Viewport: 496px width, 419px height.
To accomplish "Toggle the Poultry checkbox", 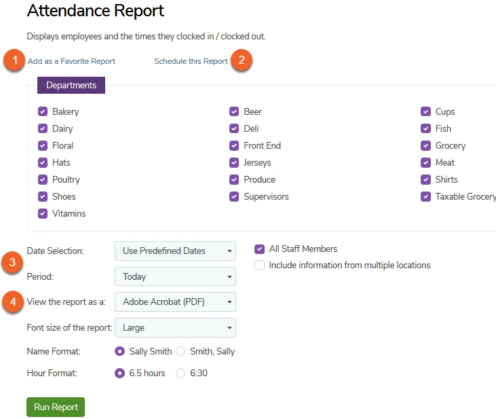I will point(43,179).
